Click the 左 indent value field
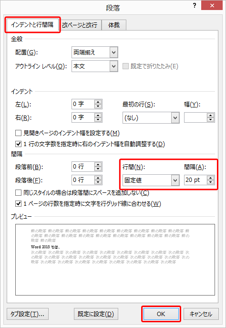226x328 pixels. pos(83,104)
